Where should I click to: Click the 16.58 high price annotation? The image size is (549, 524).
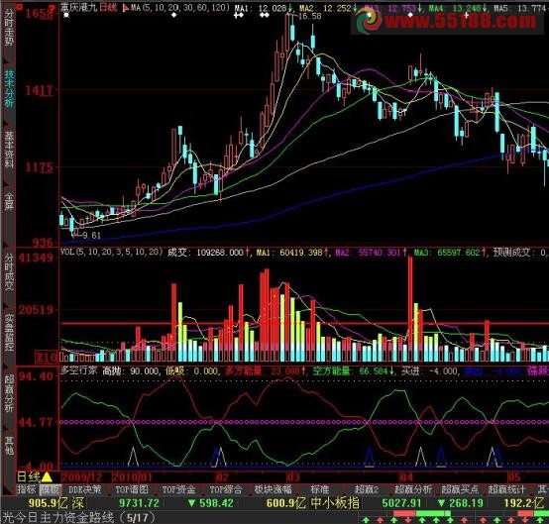click(x=310, y=16)
